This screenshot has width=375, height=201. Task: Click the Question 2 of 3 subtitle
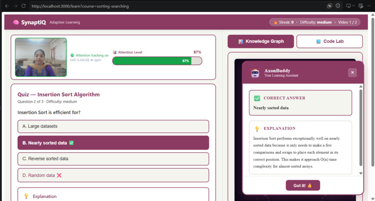(x=47, y=102)
